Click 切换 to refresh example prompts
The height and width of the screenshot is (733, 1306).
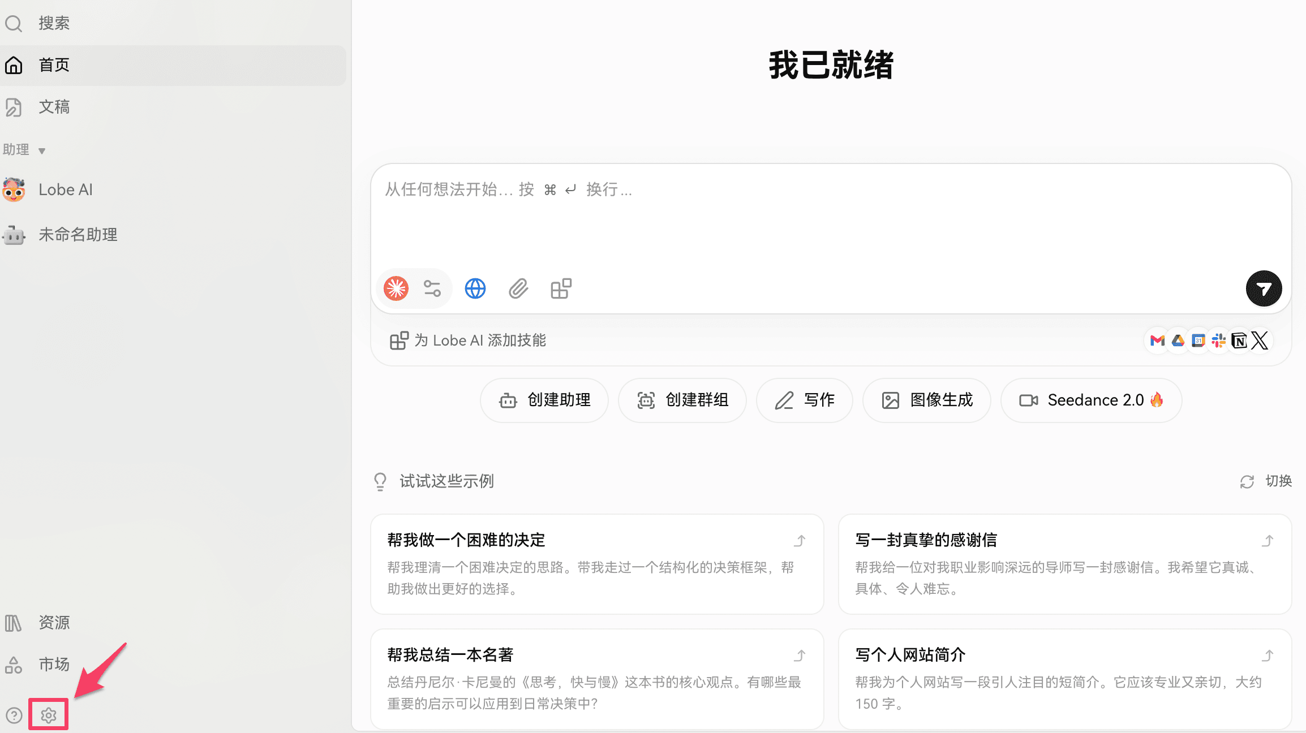point(1278,481)
